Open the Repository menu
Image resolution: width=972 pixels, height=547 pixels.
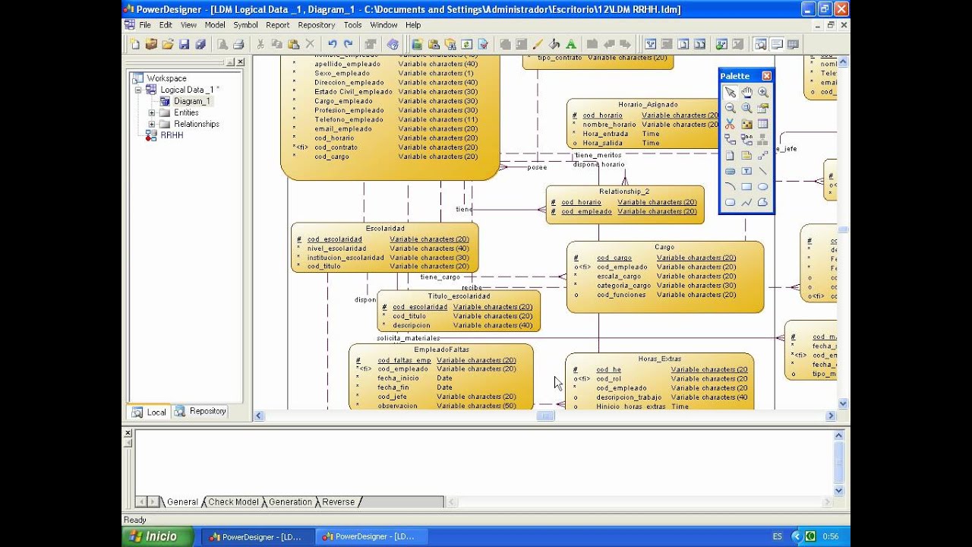tap(317, 25)
